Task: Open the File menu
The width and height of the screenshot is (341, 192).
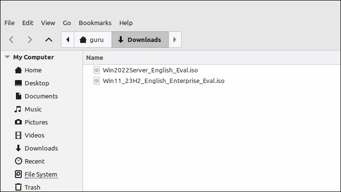Action: pos(9,23)
